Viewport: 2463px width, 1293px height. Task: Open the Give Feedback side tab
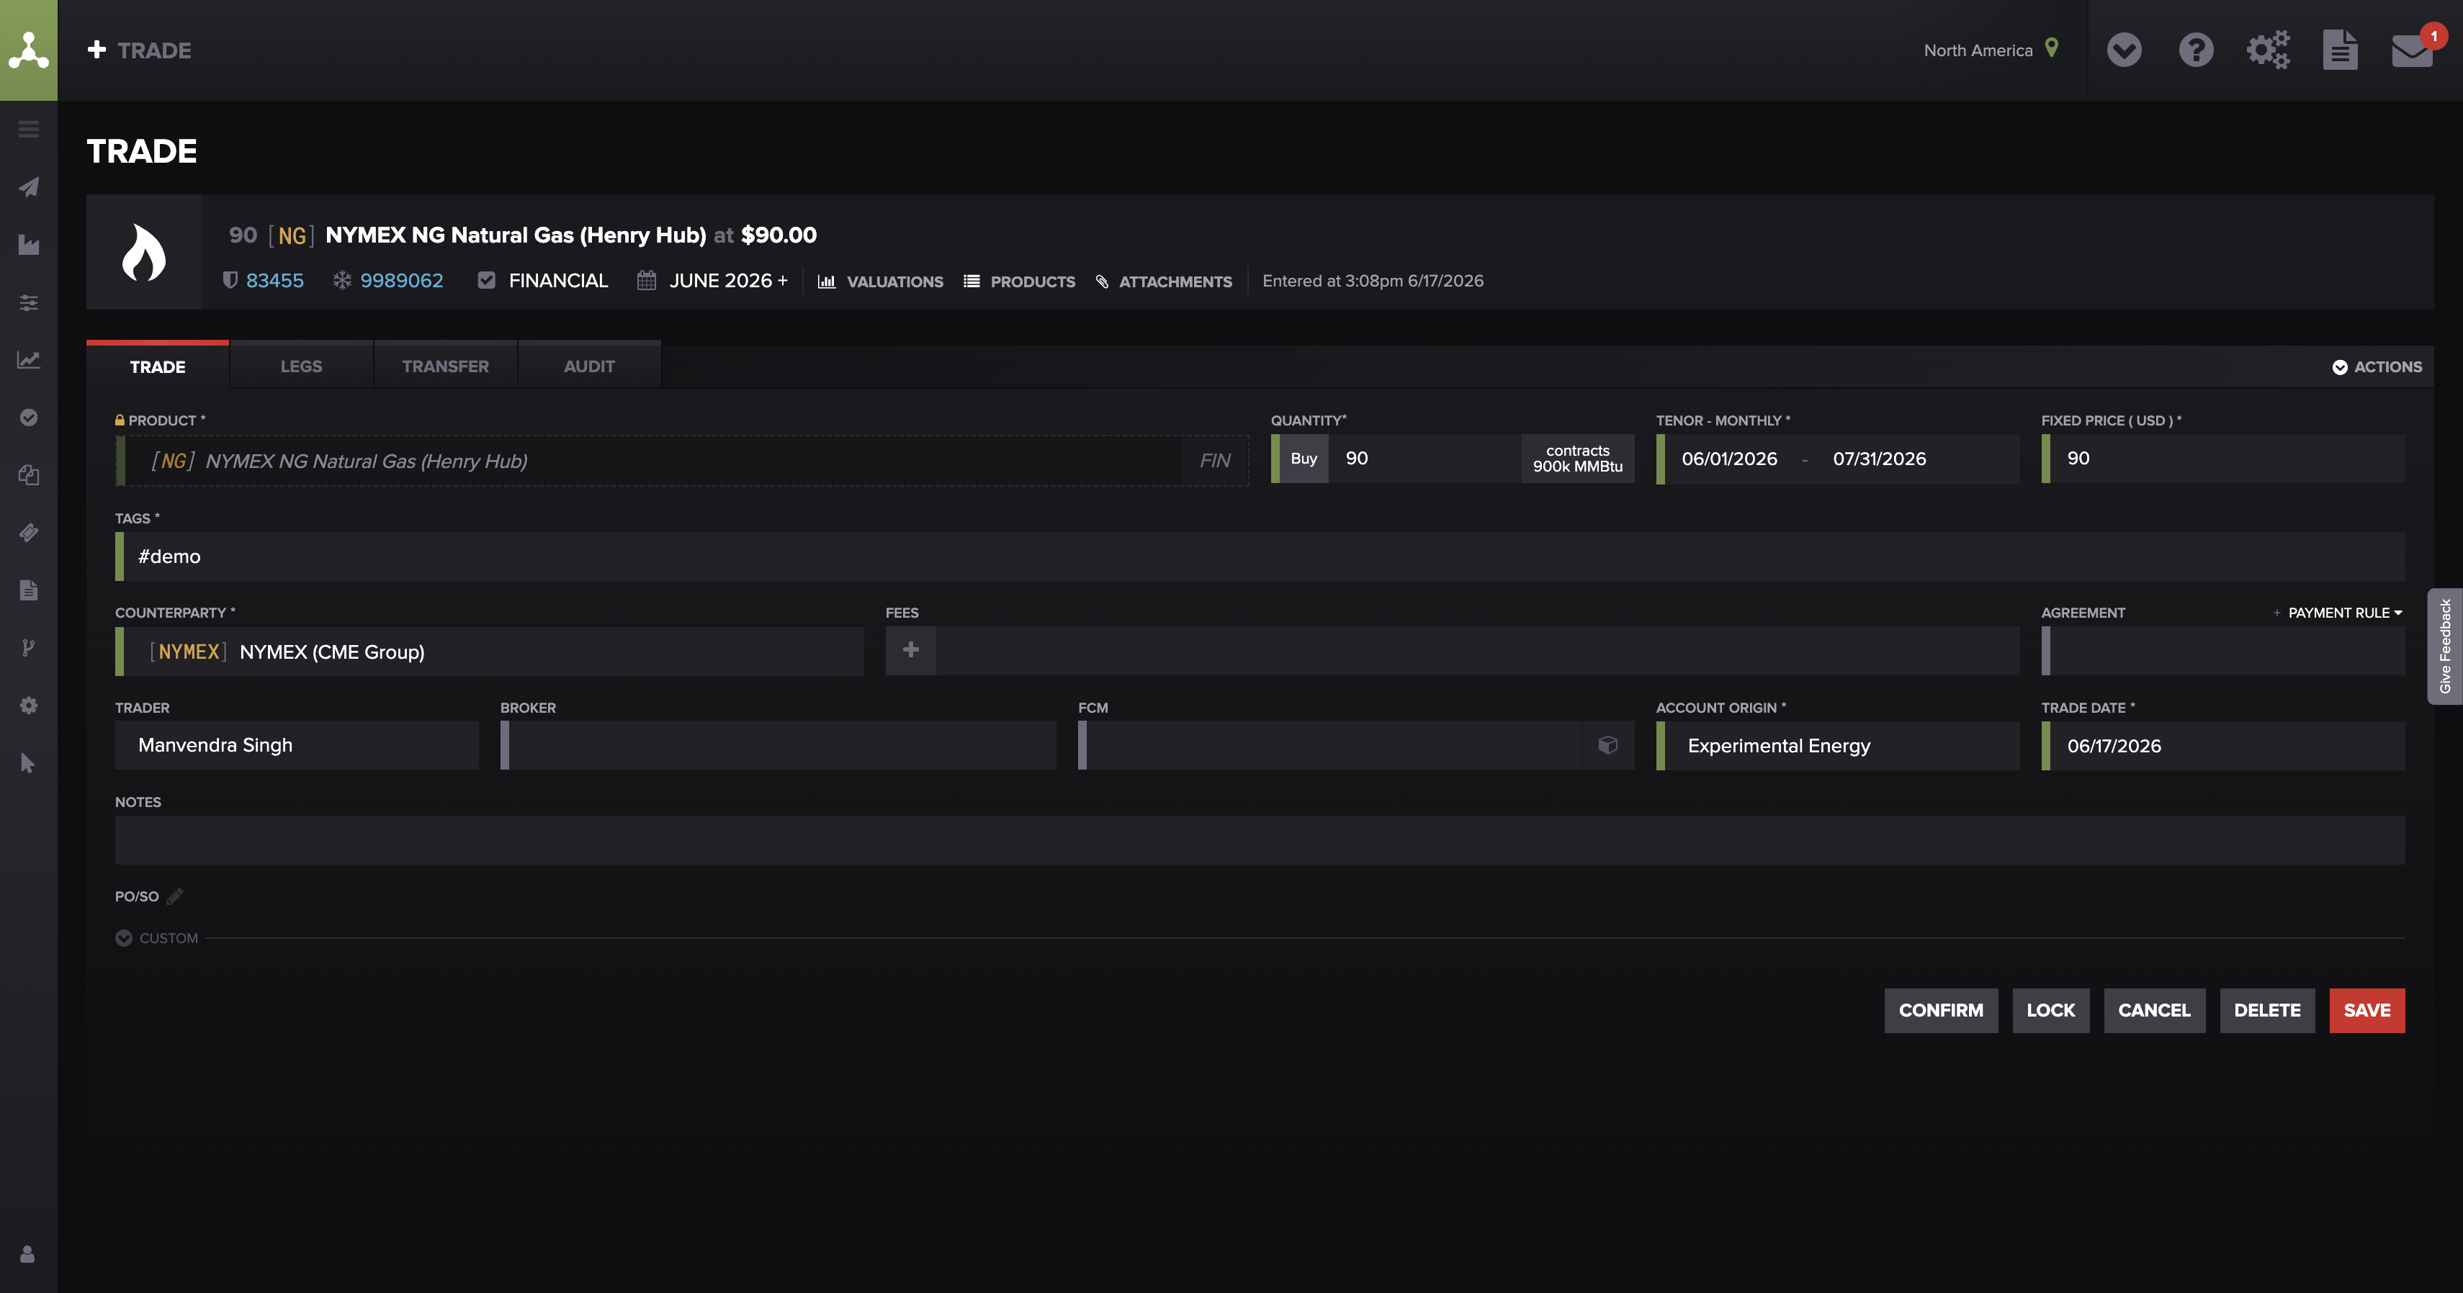tap(2446, 646)
